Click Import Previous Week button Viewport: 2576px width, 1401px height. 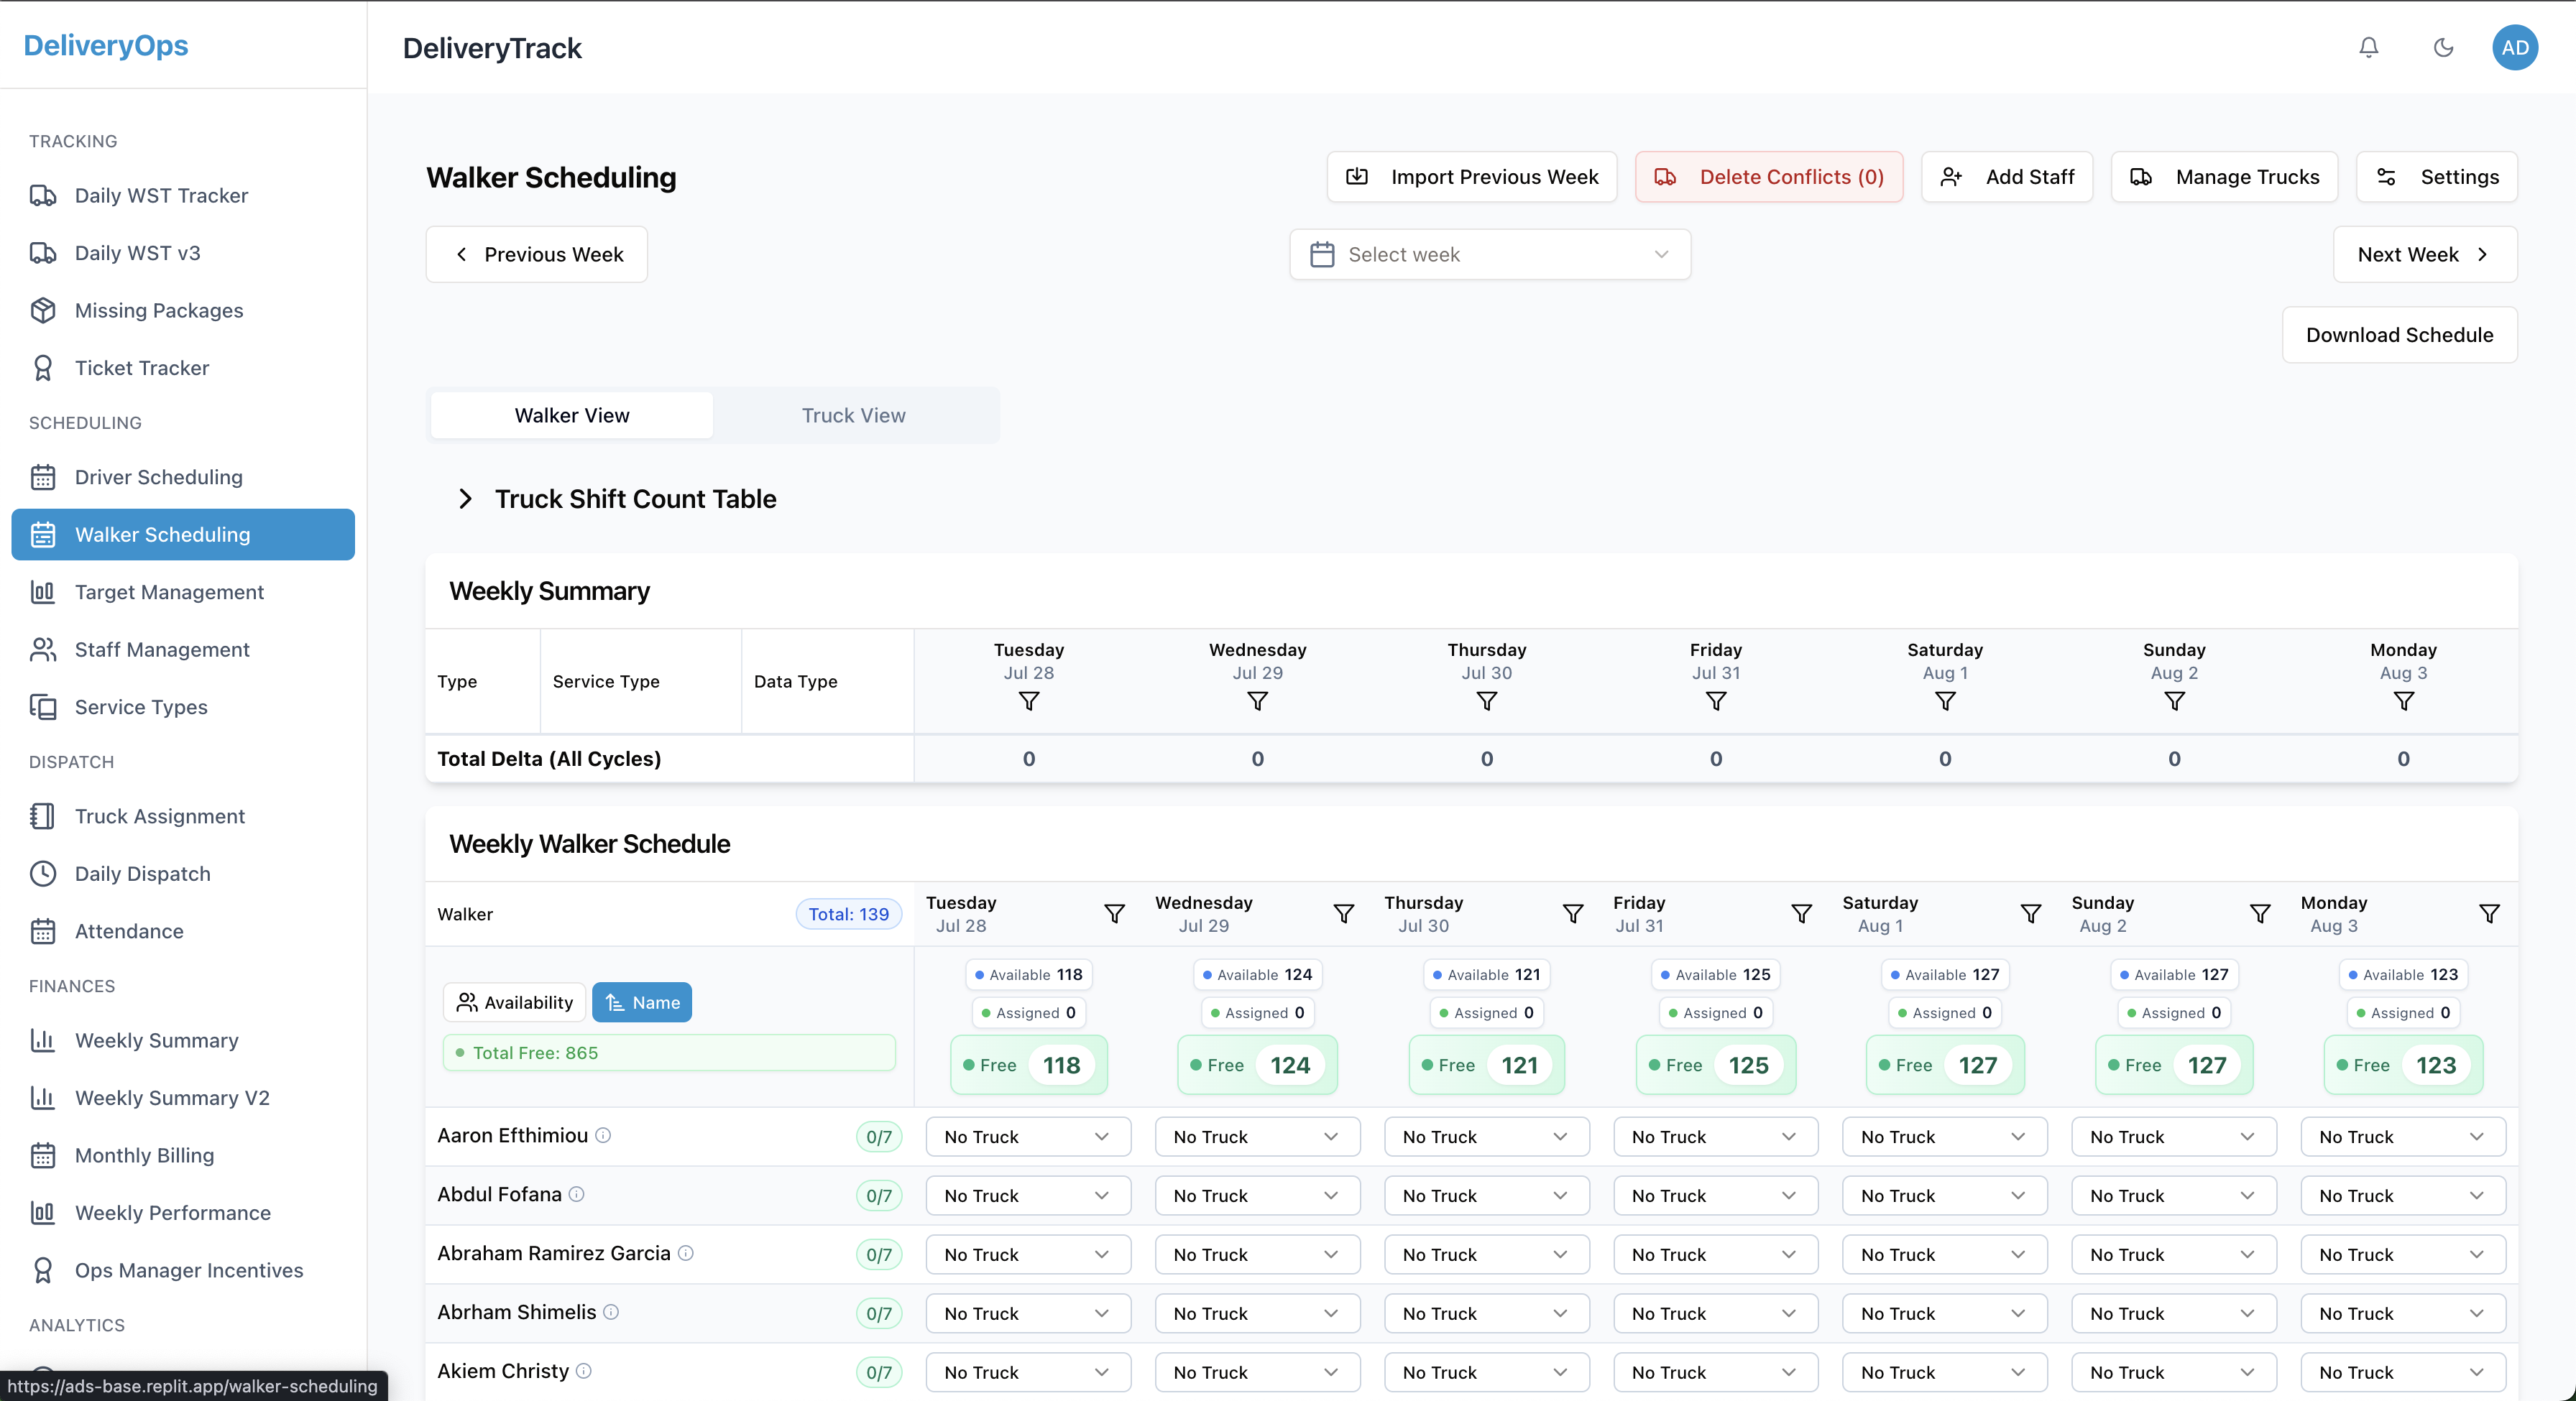(1471, 177)
